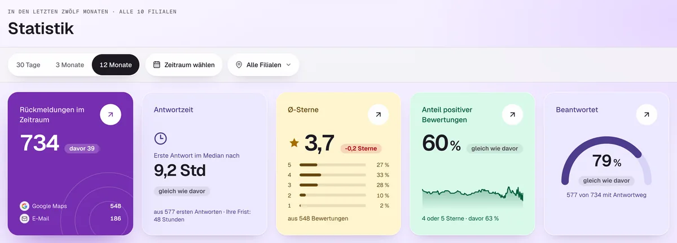Click the calendar icon in Zeitraum wählen

pos(157,65)
